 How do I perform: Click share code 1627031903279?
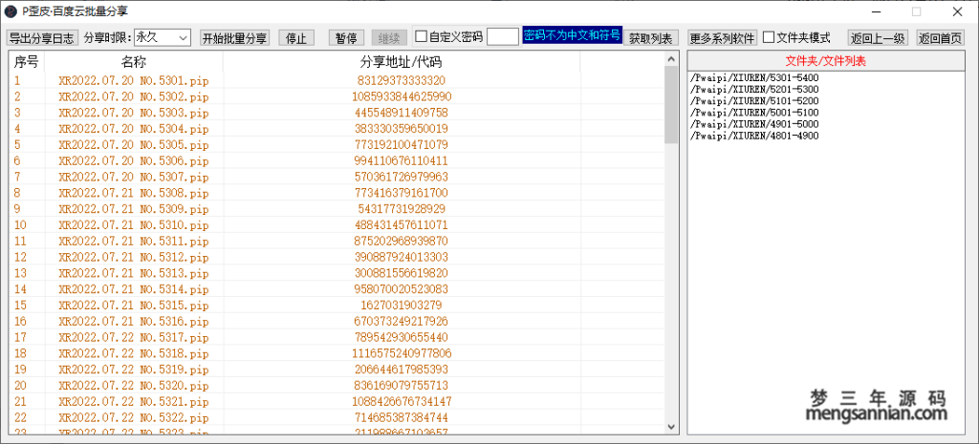click(x=402, y=305)
